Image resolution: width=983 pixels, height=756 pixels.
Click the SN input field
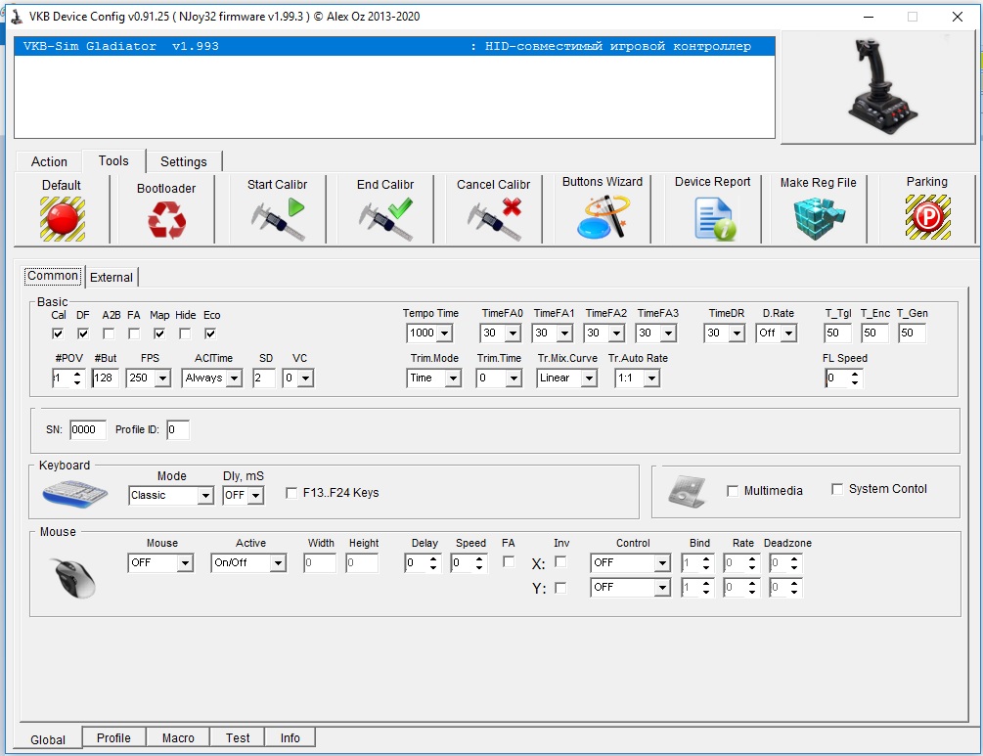pyautogui.click(x=88, y=429)
